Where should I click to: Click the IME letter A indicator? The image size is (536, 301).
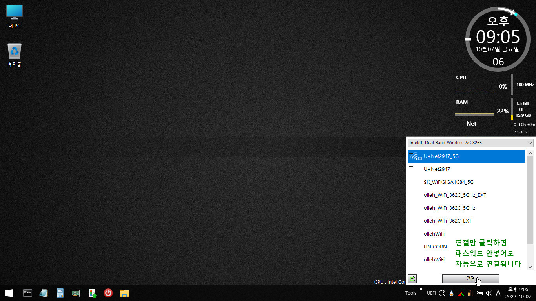click(498, 293)
